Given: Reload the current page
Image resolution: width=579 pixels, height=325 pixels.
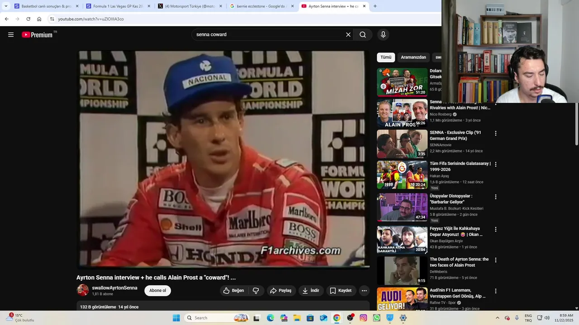Looking at the screenshot, I should point(28,19).
